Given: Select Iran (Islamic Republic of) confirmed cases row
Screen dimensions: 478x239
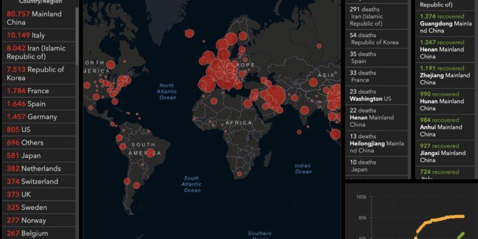Looking at the screenshot, I should point(39,52).
